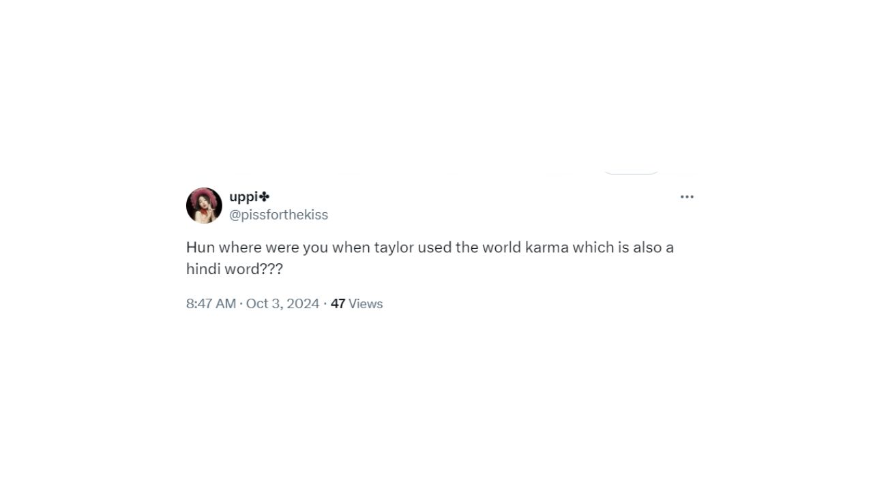Click the Views label
Screen dimensions: 873x491
tap(366, 303)
